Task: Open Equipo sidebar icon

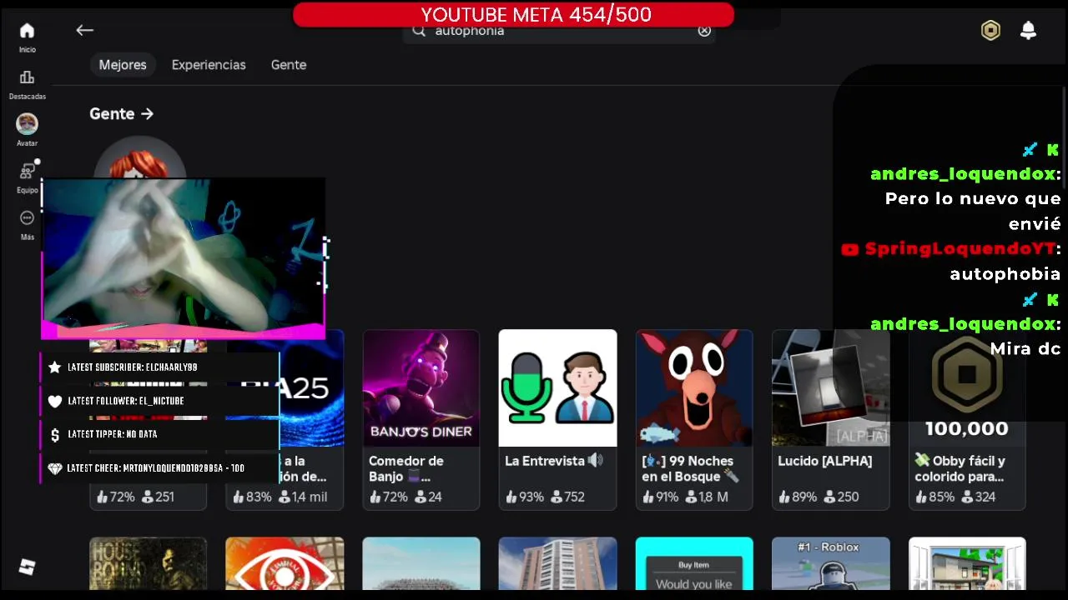Action: pyautogui.click(x=27, y=171)
